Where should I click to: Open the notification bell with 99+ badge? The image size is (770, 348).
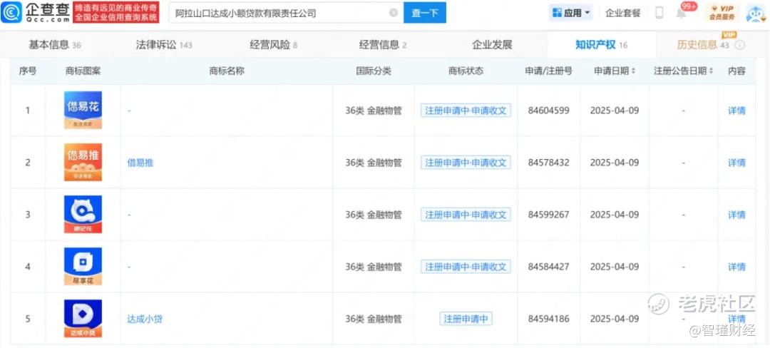click(x=682, y=13)
